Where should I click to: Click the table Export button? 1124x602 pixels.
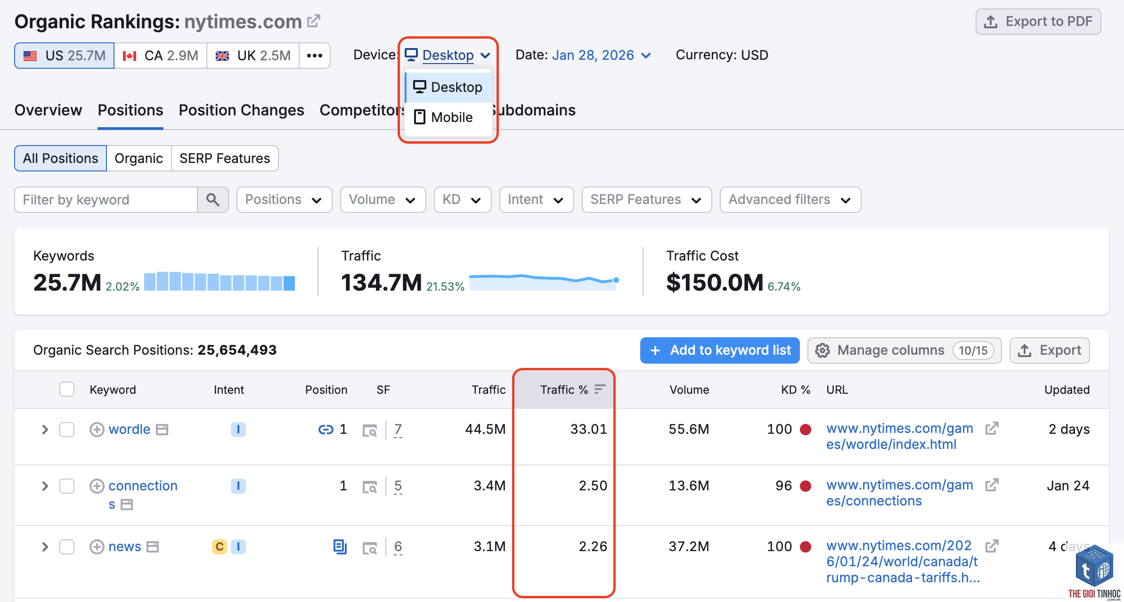1050,350
